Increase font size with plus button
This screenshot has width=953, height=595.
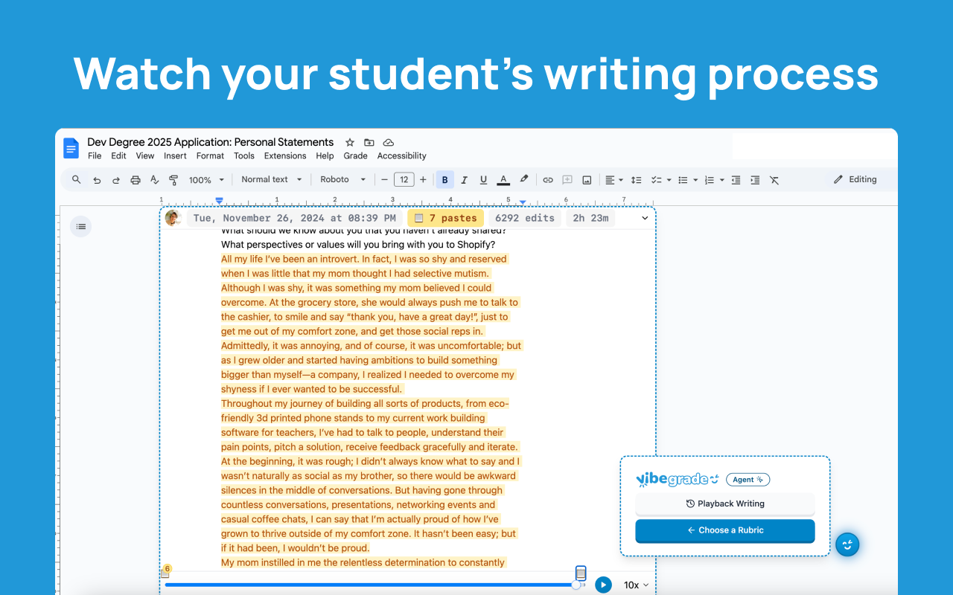point(423,179)
